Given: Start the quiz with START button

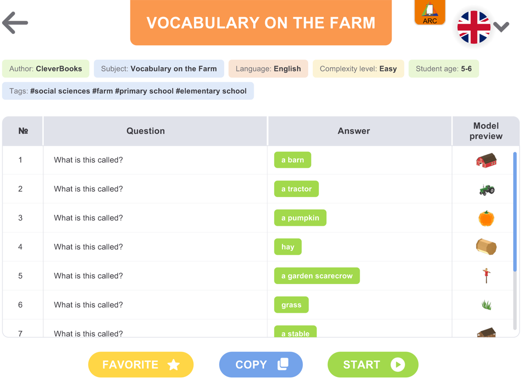Looking at the screenshot, I should [373, 364].
